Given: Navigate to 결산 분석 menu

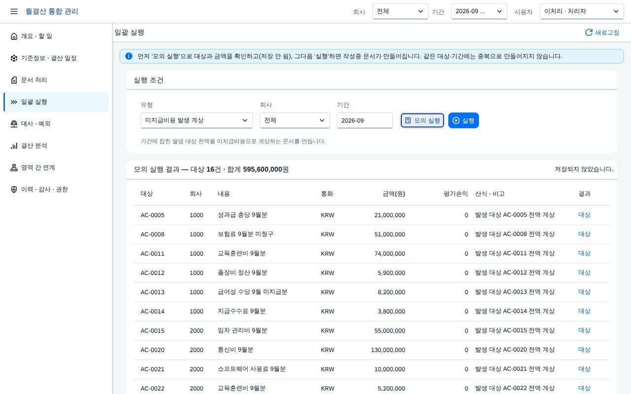Looking at the screenshot, I should 56,146.
